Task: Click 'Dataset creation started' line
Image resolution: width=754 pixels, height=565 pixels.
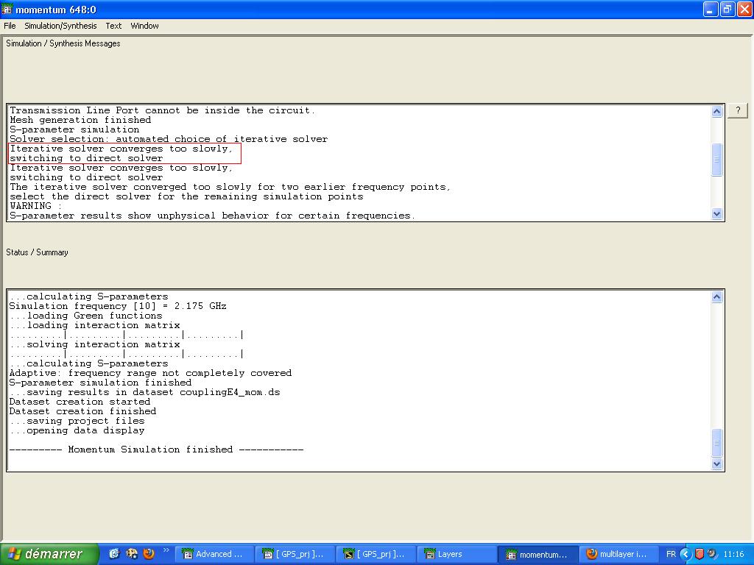Action: (80, 402)
